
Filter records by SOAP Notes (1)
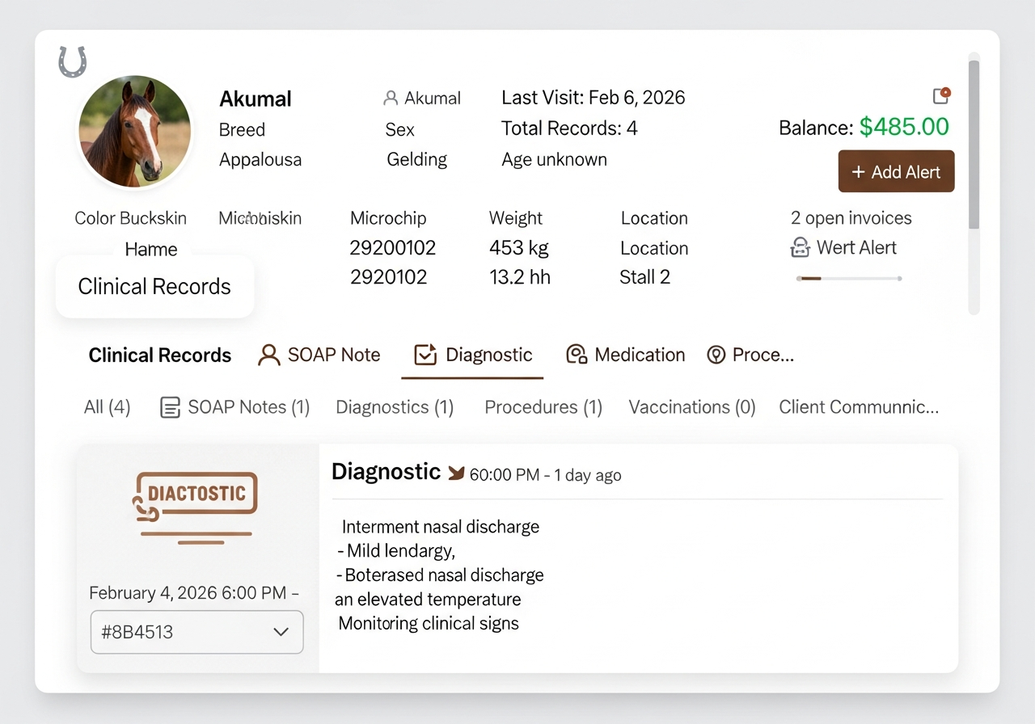tap(234, 407)
